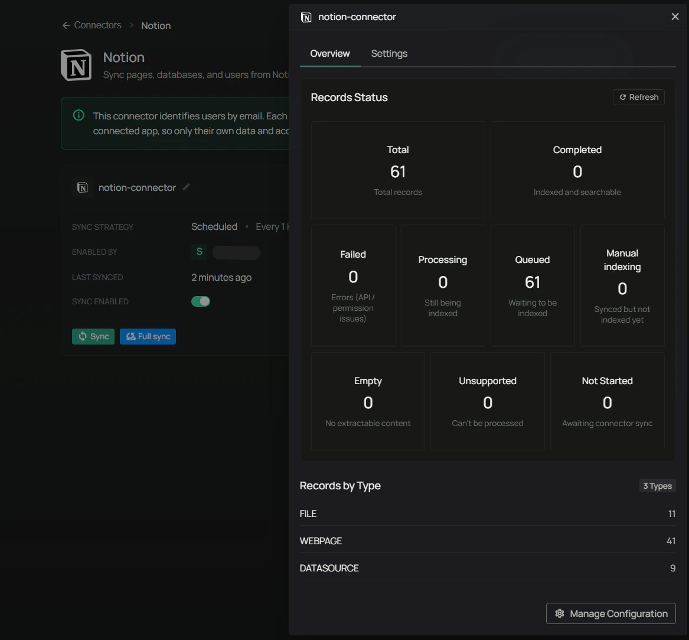Click the large Notion logo

click(x=76, y=65)
